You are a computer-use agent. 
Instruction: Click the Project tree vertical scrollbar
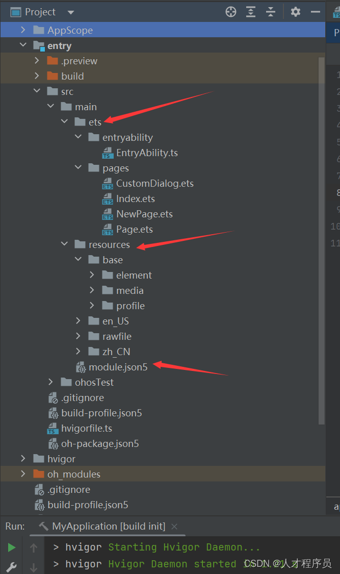pyautogui.click(x=322, y=241)
